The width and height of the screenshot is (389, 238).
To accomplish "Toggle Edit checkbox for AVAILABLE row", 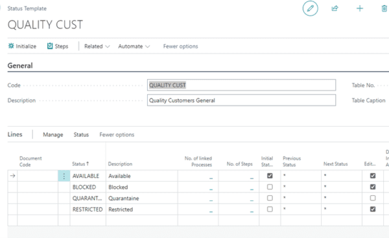I will pyautogui.click(x=373, y=176).
